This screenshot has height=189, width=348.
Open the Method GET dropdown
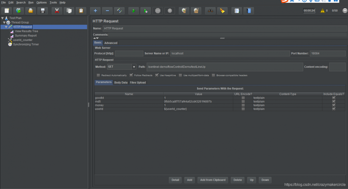[x=122, y=67]
